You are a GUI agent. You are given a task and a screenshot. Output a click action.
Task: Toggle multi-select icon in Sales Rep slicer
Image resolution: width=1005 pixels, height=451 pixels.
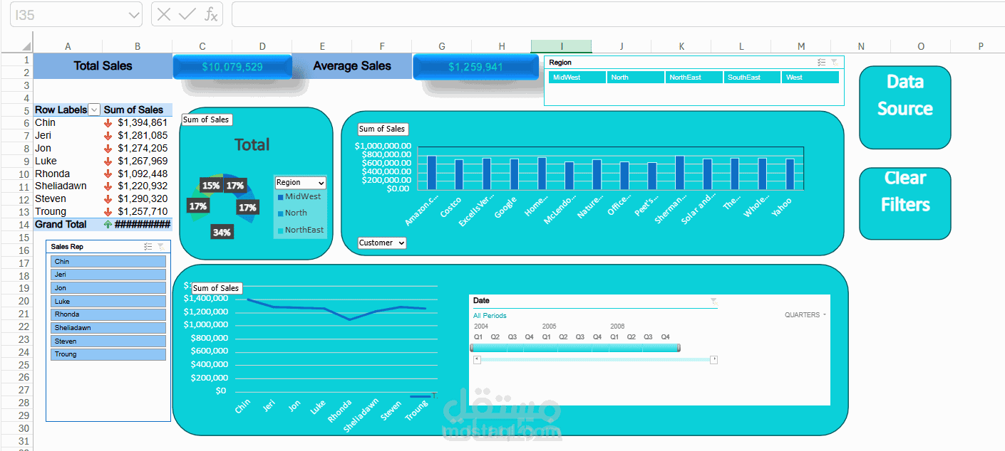pyautogui.click(x=148, y=246)
